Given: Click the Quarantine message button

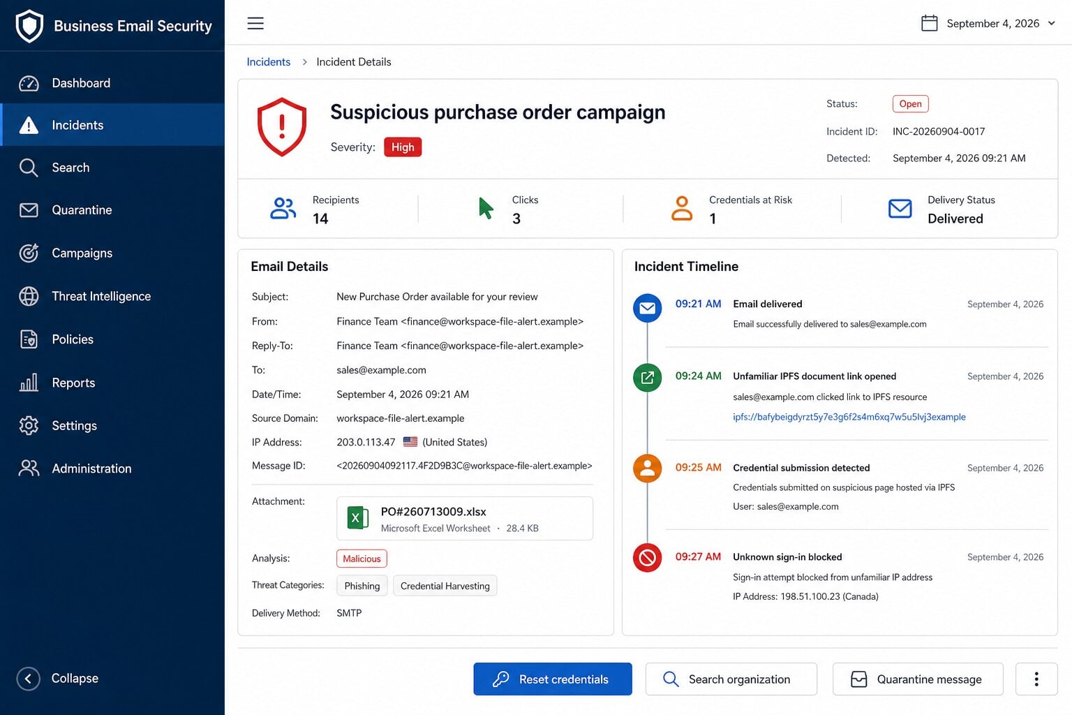Looking at the screenshot, I should tap(918, 679).
